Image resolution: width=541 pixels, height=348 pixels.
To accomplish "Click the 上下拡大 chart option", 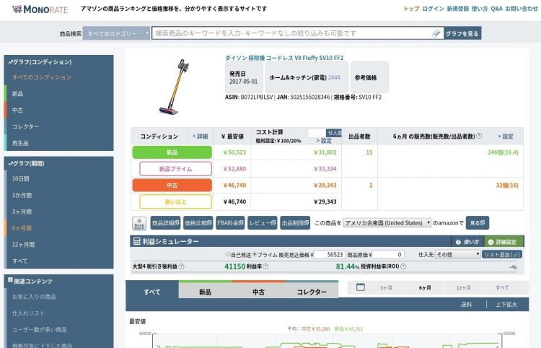I will click(x=506, y=305).
